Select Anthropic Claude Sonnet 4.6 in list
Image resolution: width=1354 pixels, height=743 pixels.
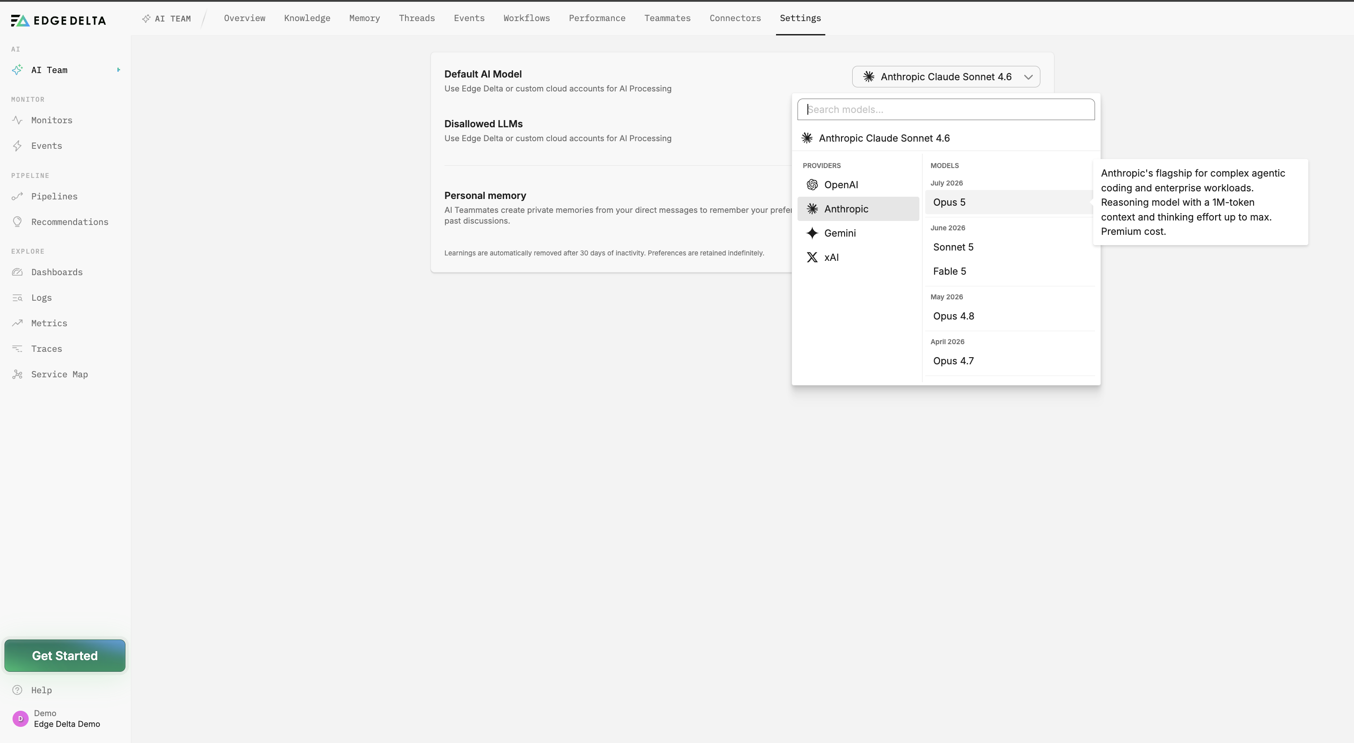(945, 138)
